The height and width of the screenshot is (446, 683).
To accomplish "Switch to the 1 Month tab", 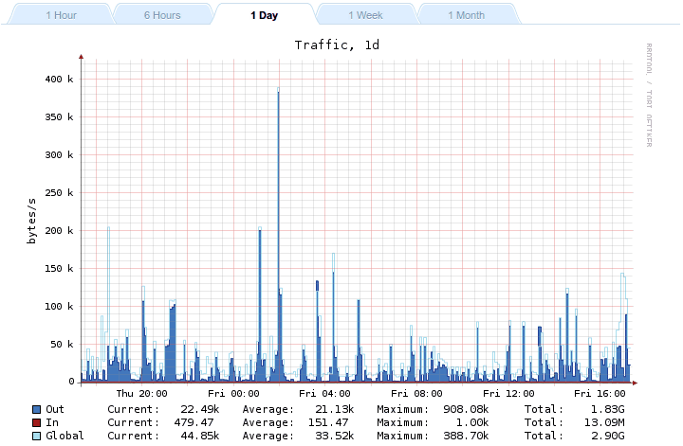I will [466, 15].
